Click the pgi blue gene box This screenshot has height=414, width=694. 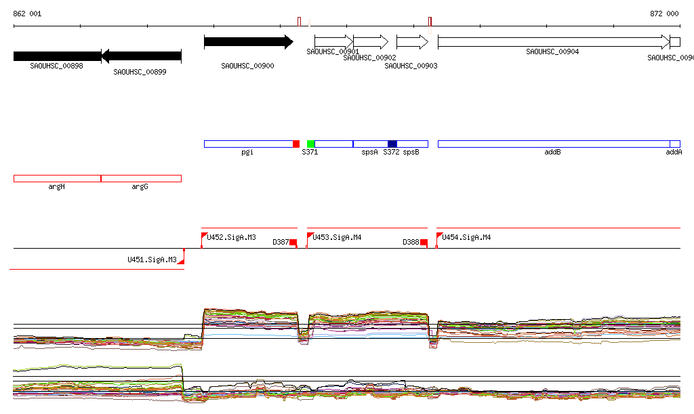coord(248,144)
